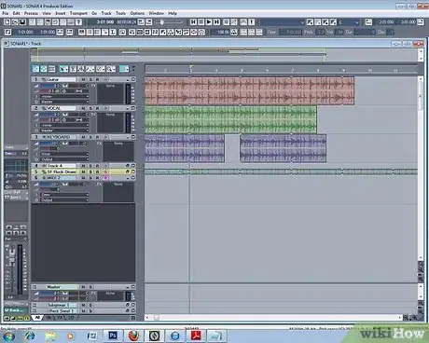Image resolution: width=429 pixels, height=343 pixels.
Task: Click the Save disk toolbar icon
Action: [x=22, y=22]
